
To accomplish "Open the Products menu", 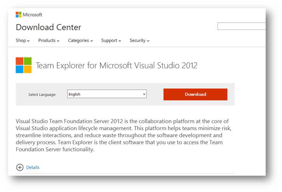I will (x=49, y=40).
